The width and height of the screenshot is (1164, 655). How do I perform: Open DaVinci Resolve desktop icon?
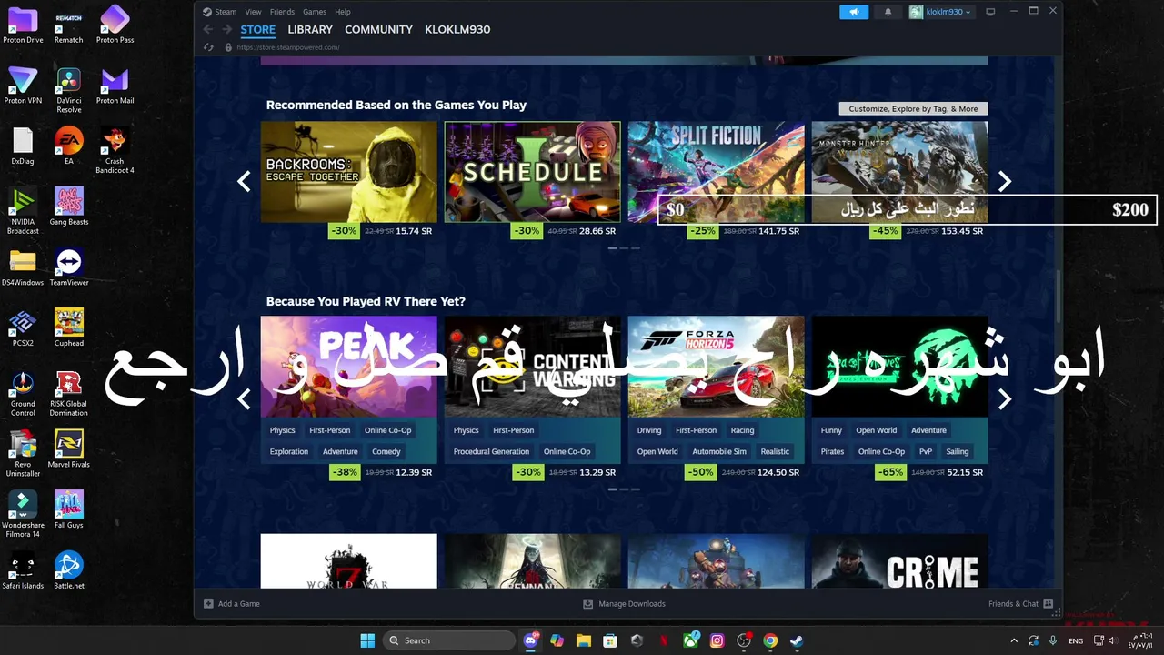[x=69, y=89]
